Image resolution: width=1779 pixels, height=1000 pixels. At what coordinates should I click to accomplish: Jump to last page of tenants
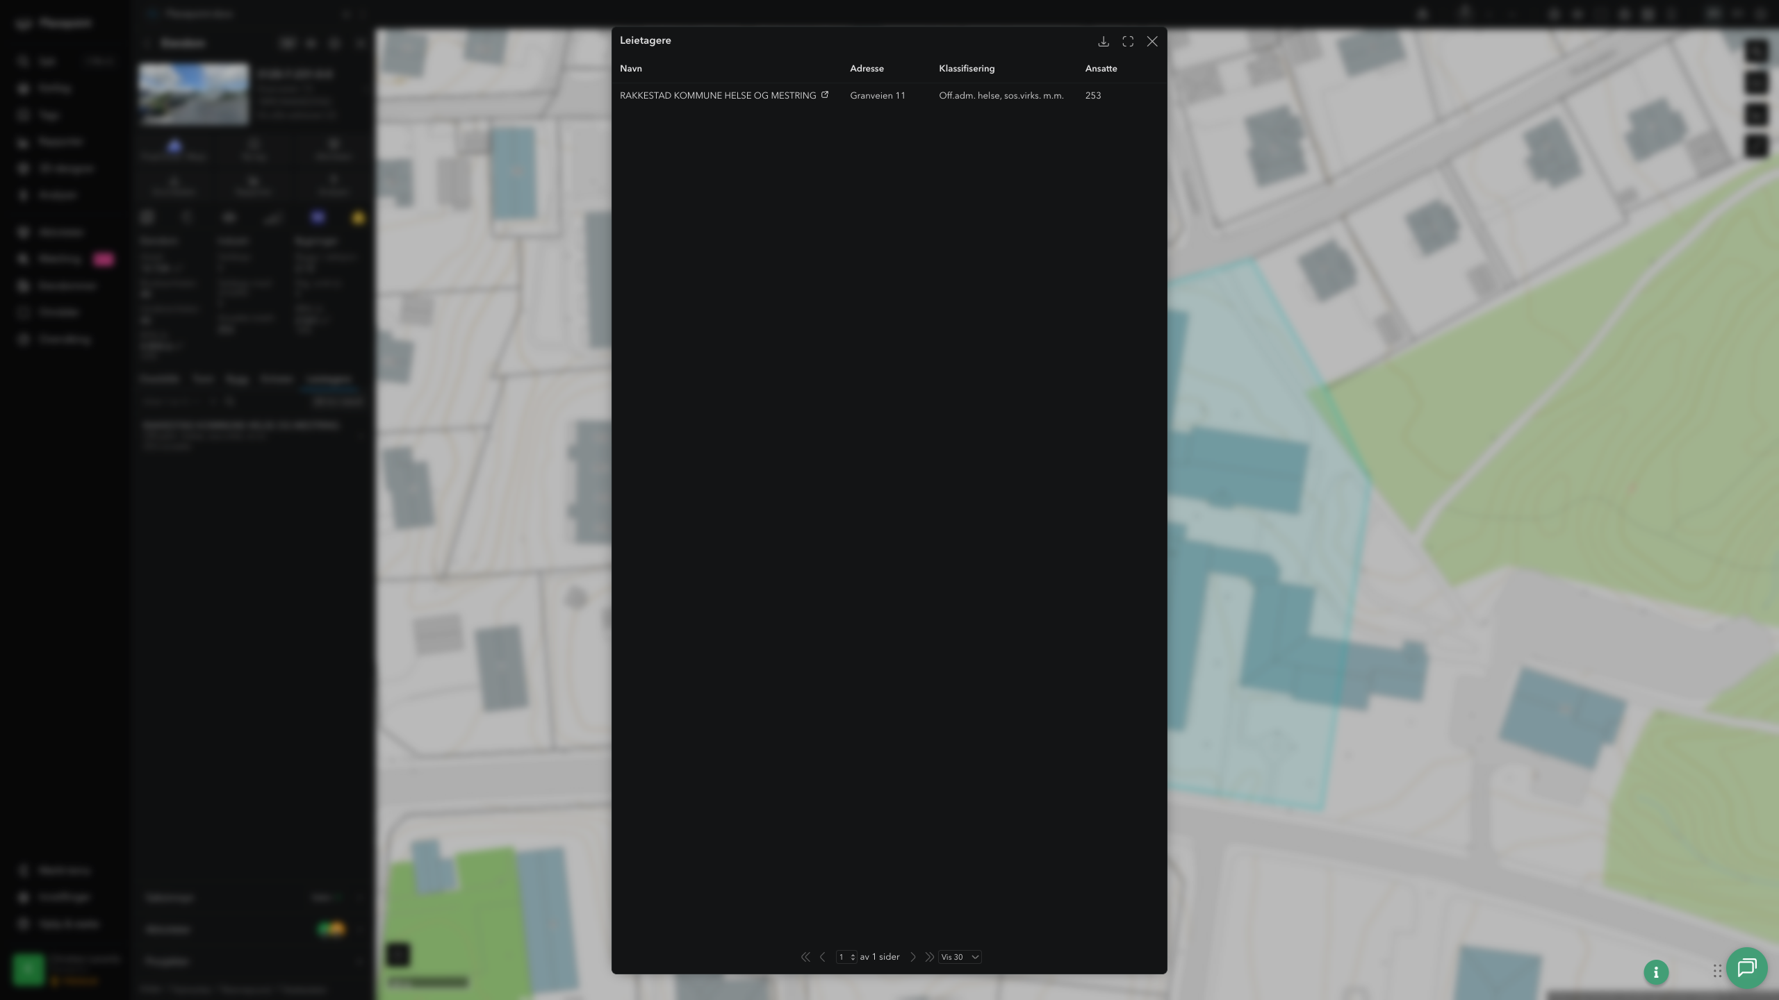pos(929,957)
